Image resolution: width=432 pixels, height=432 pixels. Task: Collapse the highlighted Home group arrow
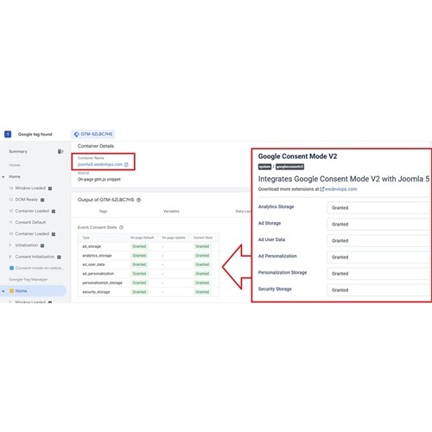[3, 291]
